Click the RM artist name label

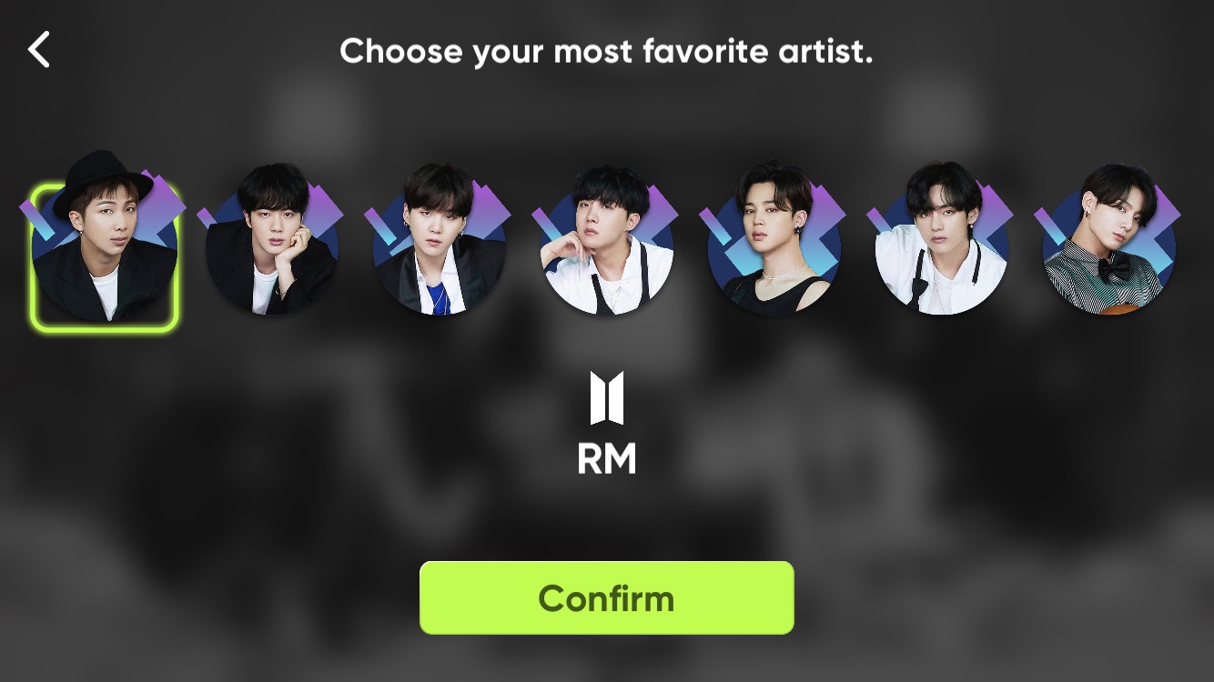click(607, 459)
